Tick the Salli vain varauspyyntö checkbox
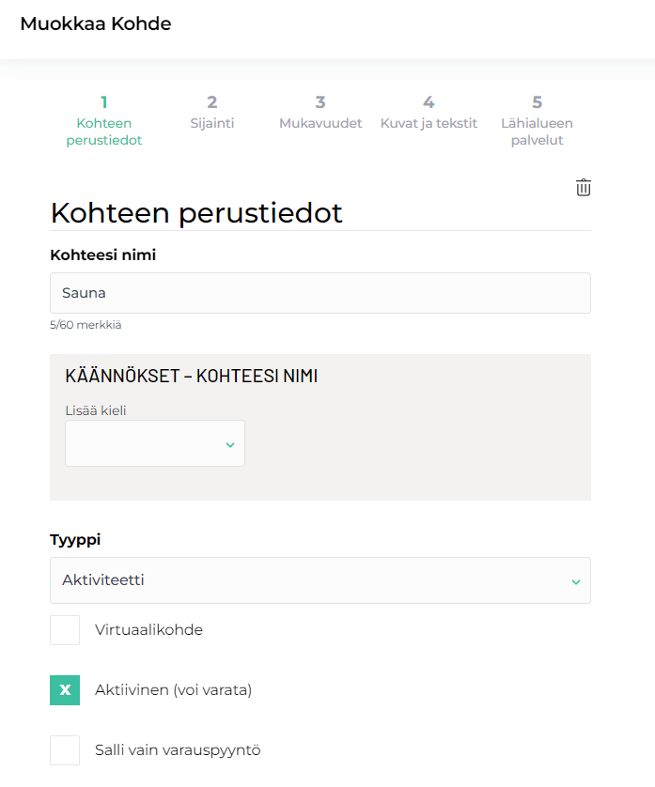This screenshot has height=787, width=655. point(65,750)
